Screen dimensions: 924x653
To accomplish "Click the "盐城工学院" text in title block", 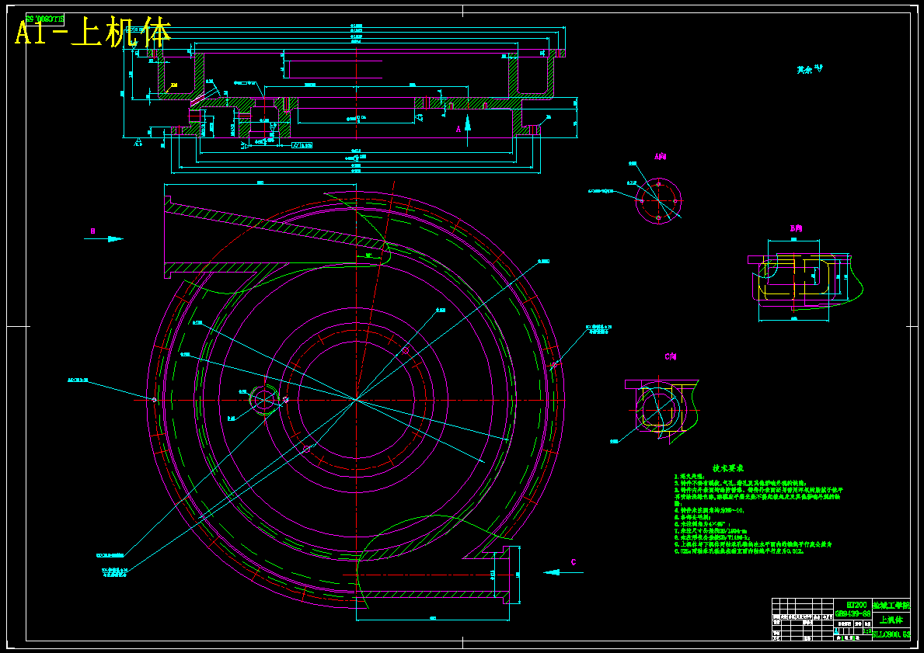I will point(891,605).
